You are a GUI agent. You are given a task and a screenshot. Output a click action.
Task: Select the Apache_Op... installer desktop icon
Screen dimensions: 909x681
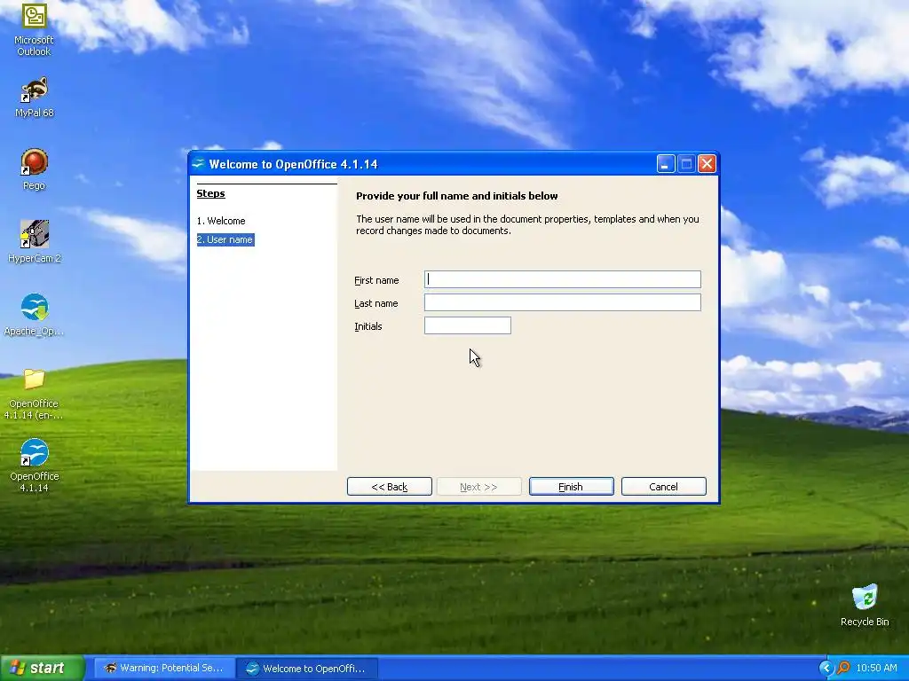point(34,315)
